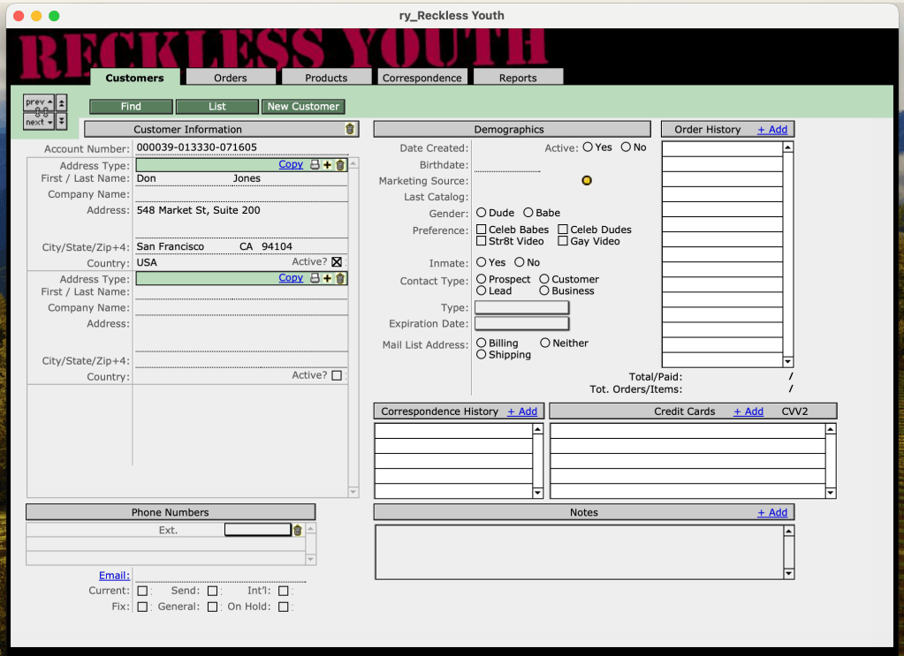Delete the first address with the trash icon
904x656 pixels.
point(338,165)
